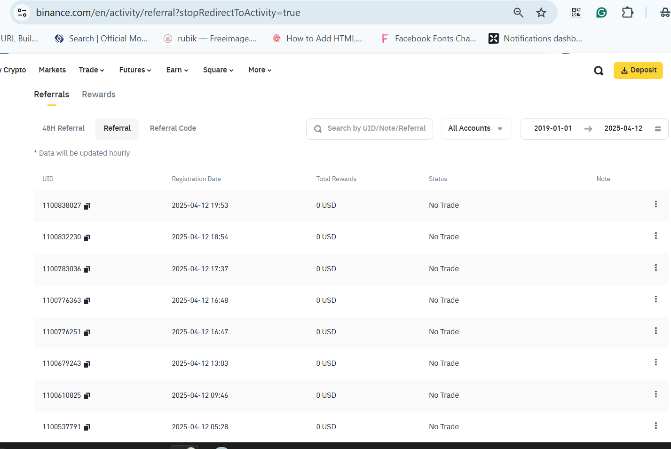
Task: Click the 'Registration Date' column header
Action: (x=196, y=179)
